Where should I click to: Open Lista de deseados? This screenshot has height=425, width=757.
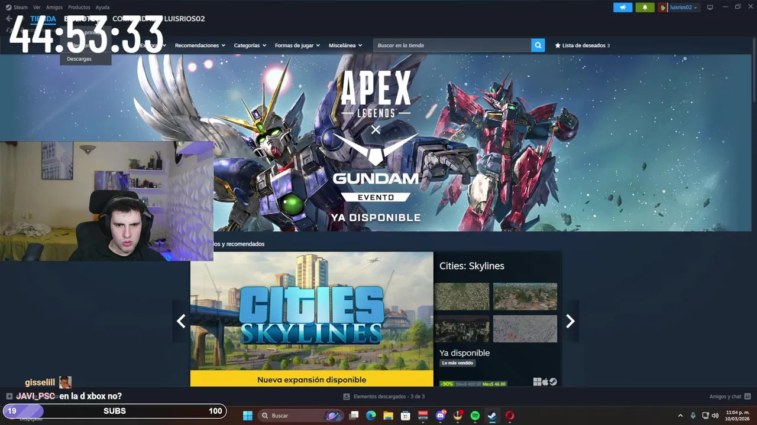[582, 45]
